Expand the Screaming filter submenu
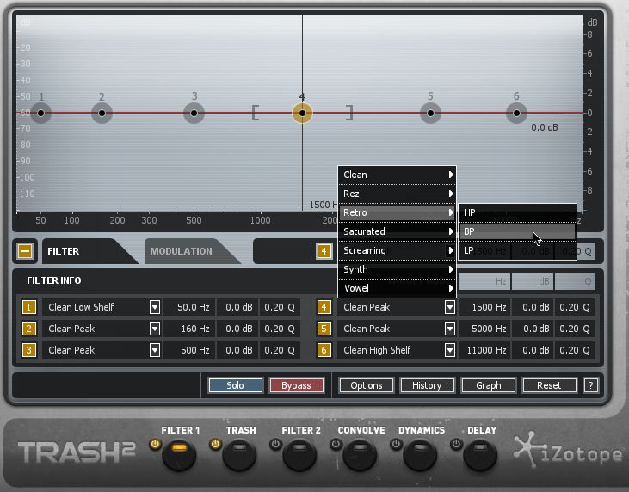This screenshot has height=492, width=629. pos(398,250)
